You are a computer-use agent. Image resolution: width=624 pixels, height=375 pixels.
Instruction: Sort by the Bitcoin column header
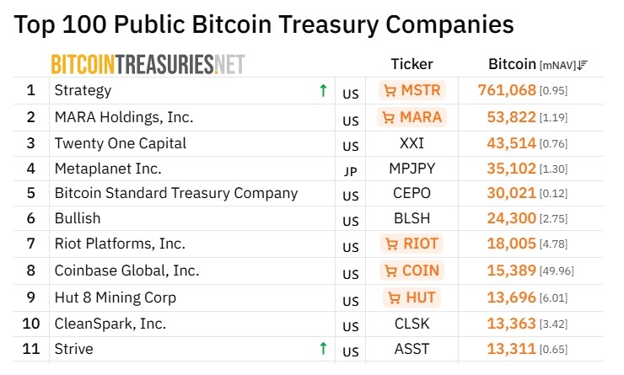[512, 64]
